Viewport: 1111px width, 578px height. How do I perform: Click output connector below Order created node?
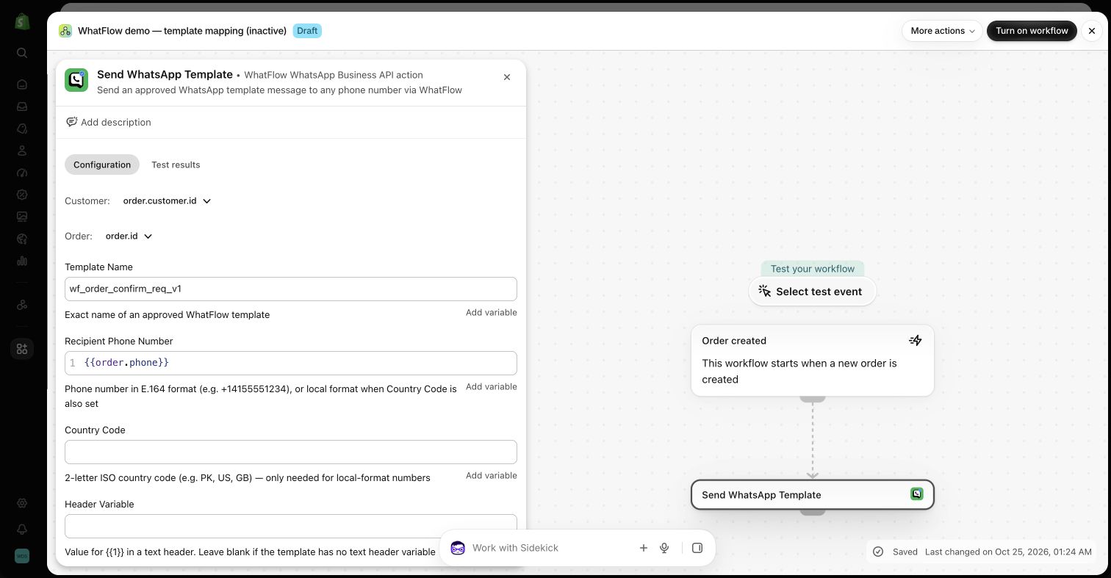812,399
